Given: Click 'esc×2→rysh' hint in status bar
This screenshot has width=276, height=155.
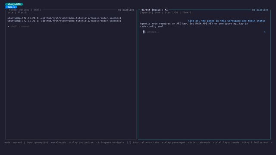Looking at the screenshot, I should [59, 143].
